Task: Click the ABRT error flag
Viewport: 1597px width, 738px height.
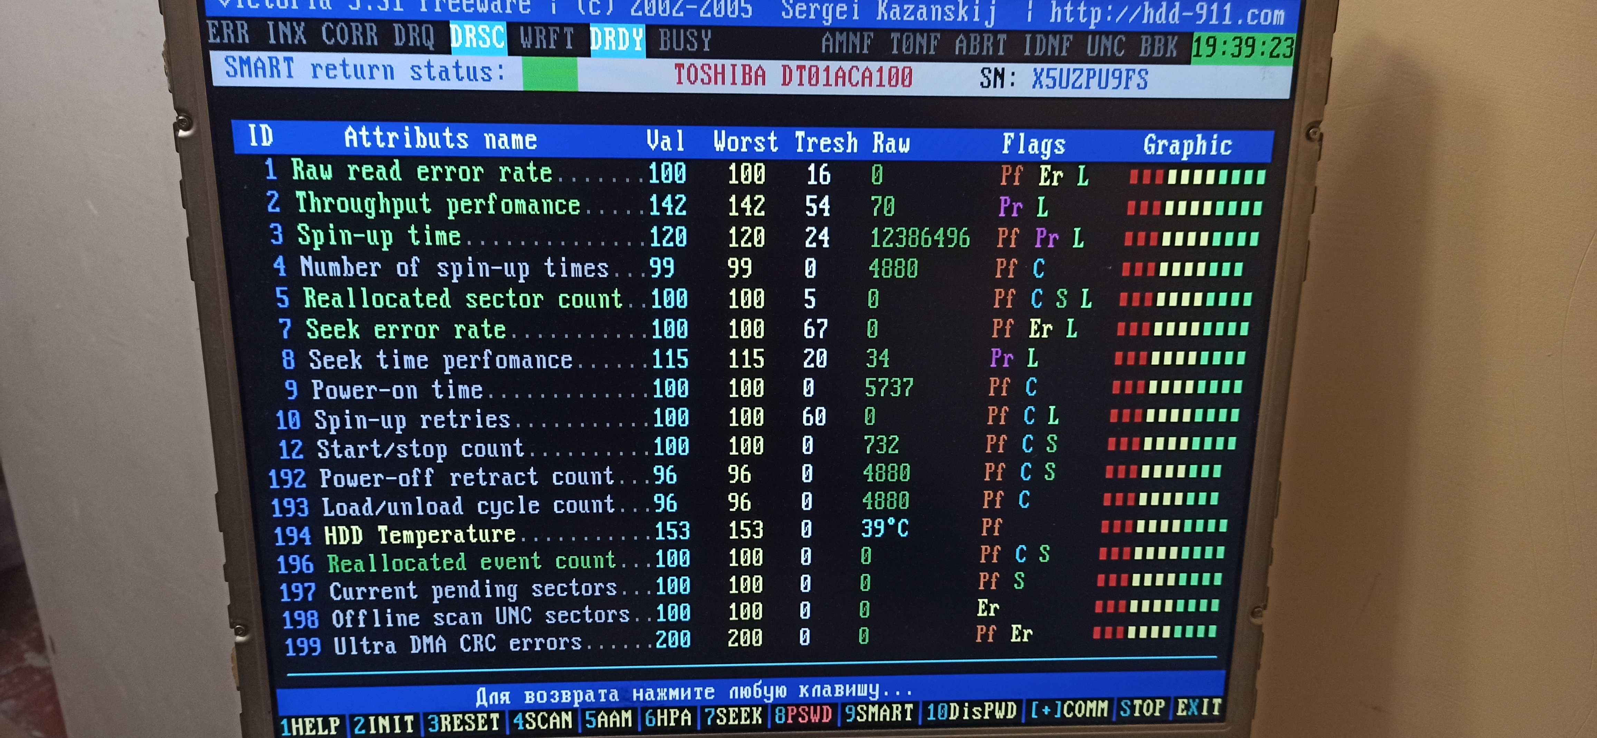Action: [981, 45]
